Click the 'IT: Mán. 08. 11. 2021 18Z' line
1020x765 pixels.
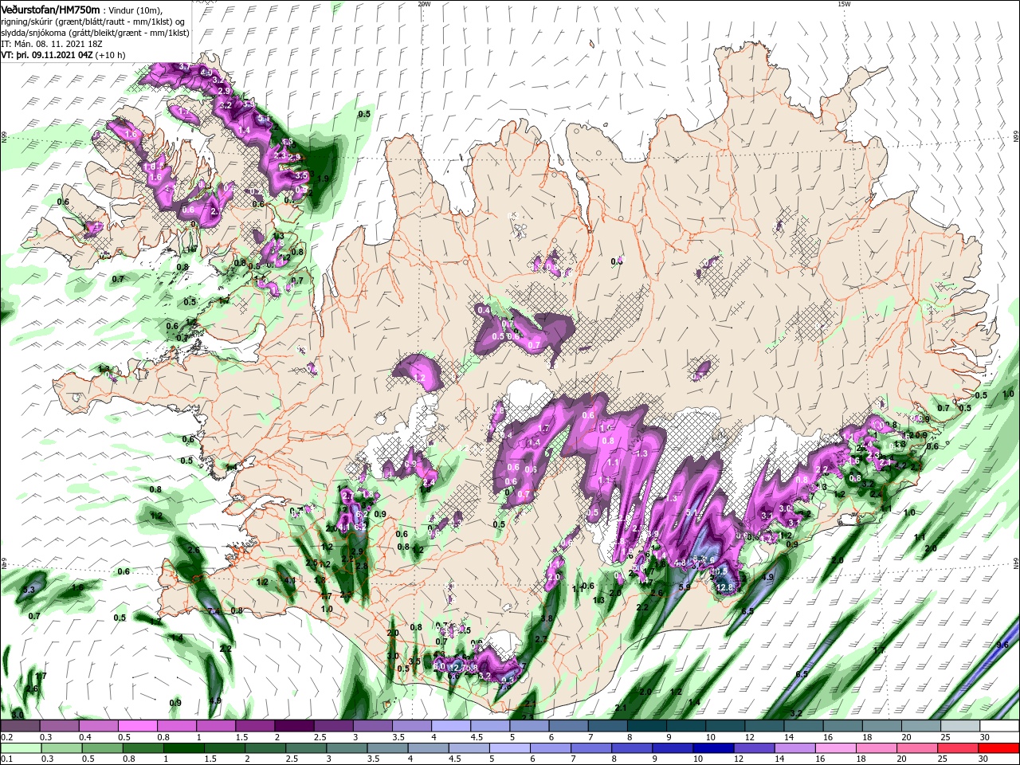[51, 44]
